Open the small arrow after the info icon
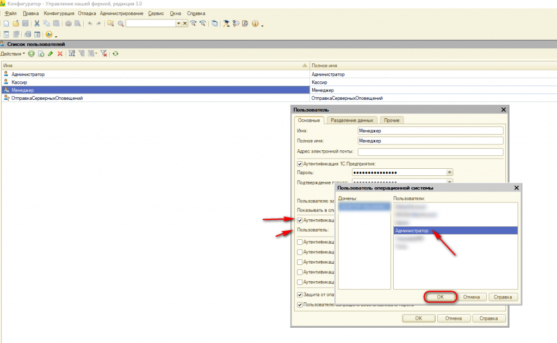Image resolution: width=557 pixels, height=343 pixels. 262,25
